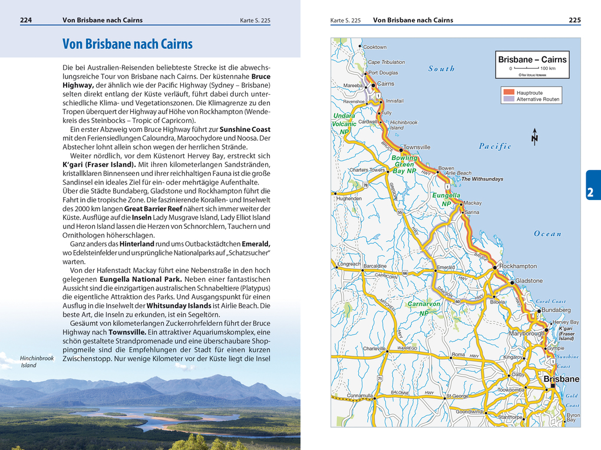Image resolution: width=601 pixels, height=450 pixels.
Task: Click the green Eungella NP map label
Action: 445,199
